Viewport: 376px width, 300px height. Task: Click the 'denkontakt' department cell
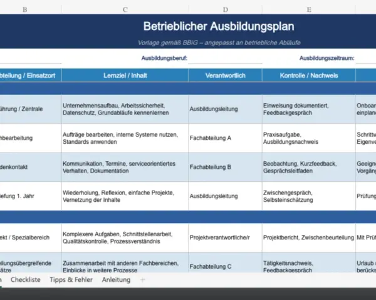click(31, 167)
